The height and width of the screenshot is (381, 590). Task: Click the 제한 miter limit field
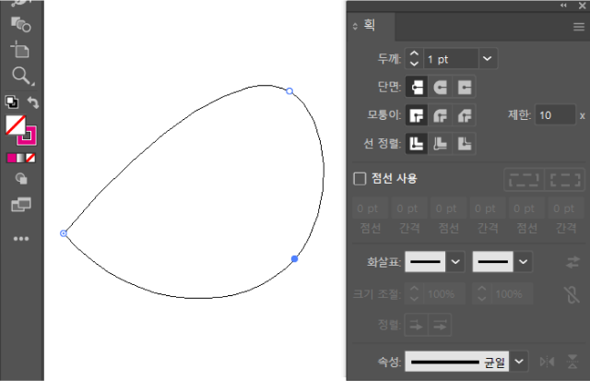(554, 115)
